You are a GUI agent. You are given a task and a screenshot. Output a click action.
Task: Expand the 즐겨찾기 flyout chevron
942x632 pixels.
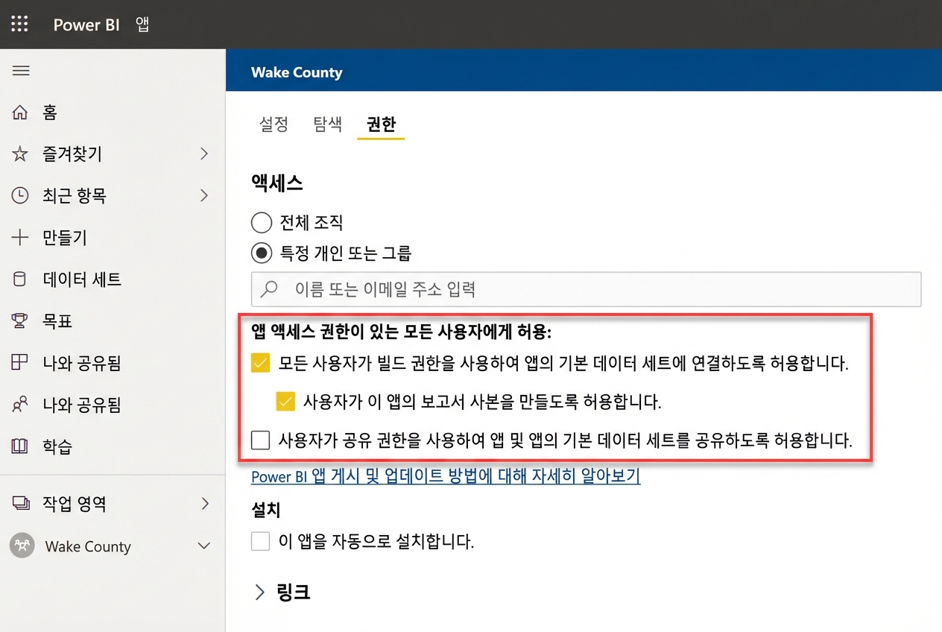pyautogui.click(x=204, y=154)
